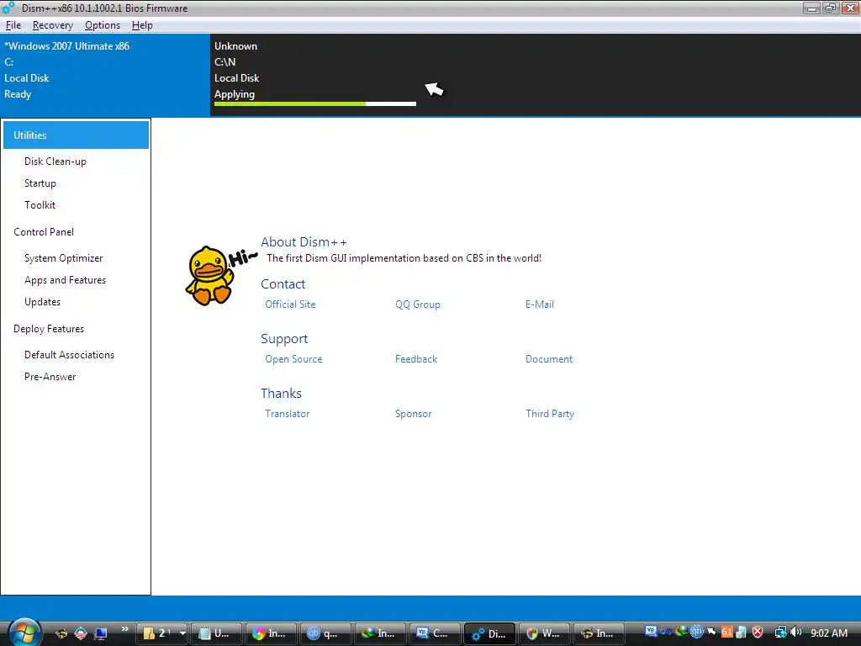Select the Windows 2007 Ultimate x86 image tile
The height and width of the screenshot is (646, 861).
105,75
